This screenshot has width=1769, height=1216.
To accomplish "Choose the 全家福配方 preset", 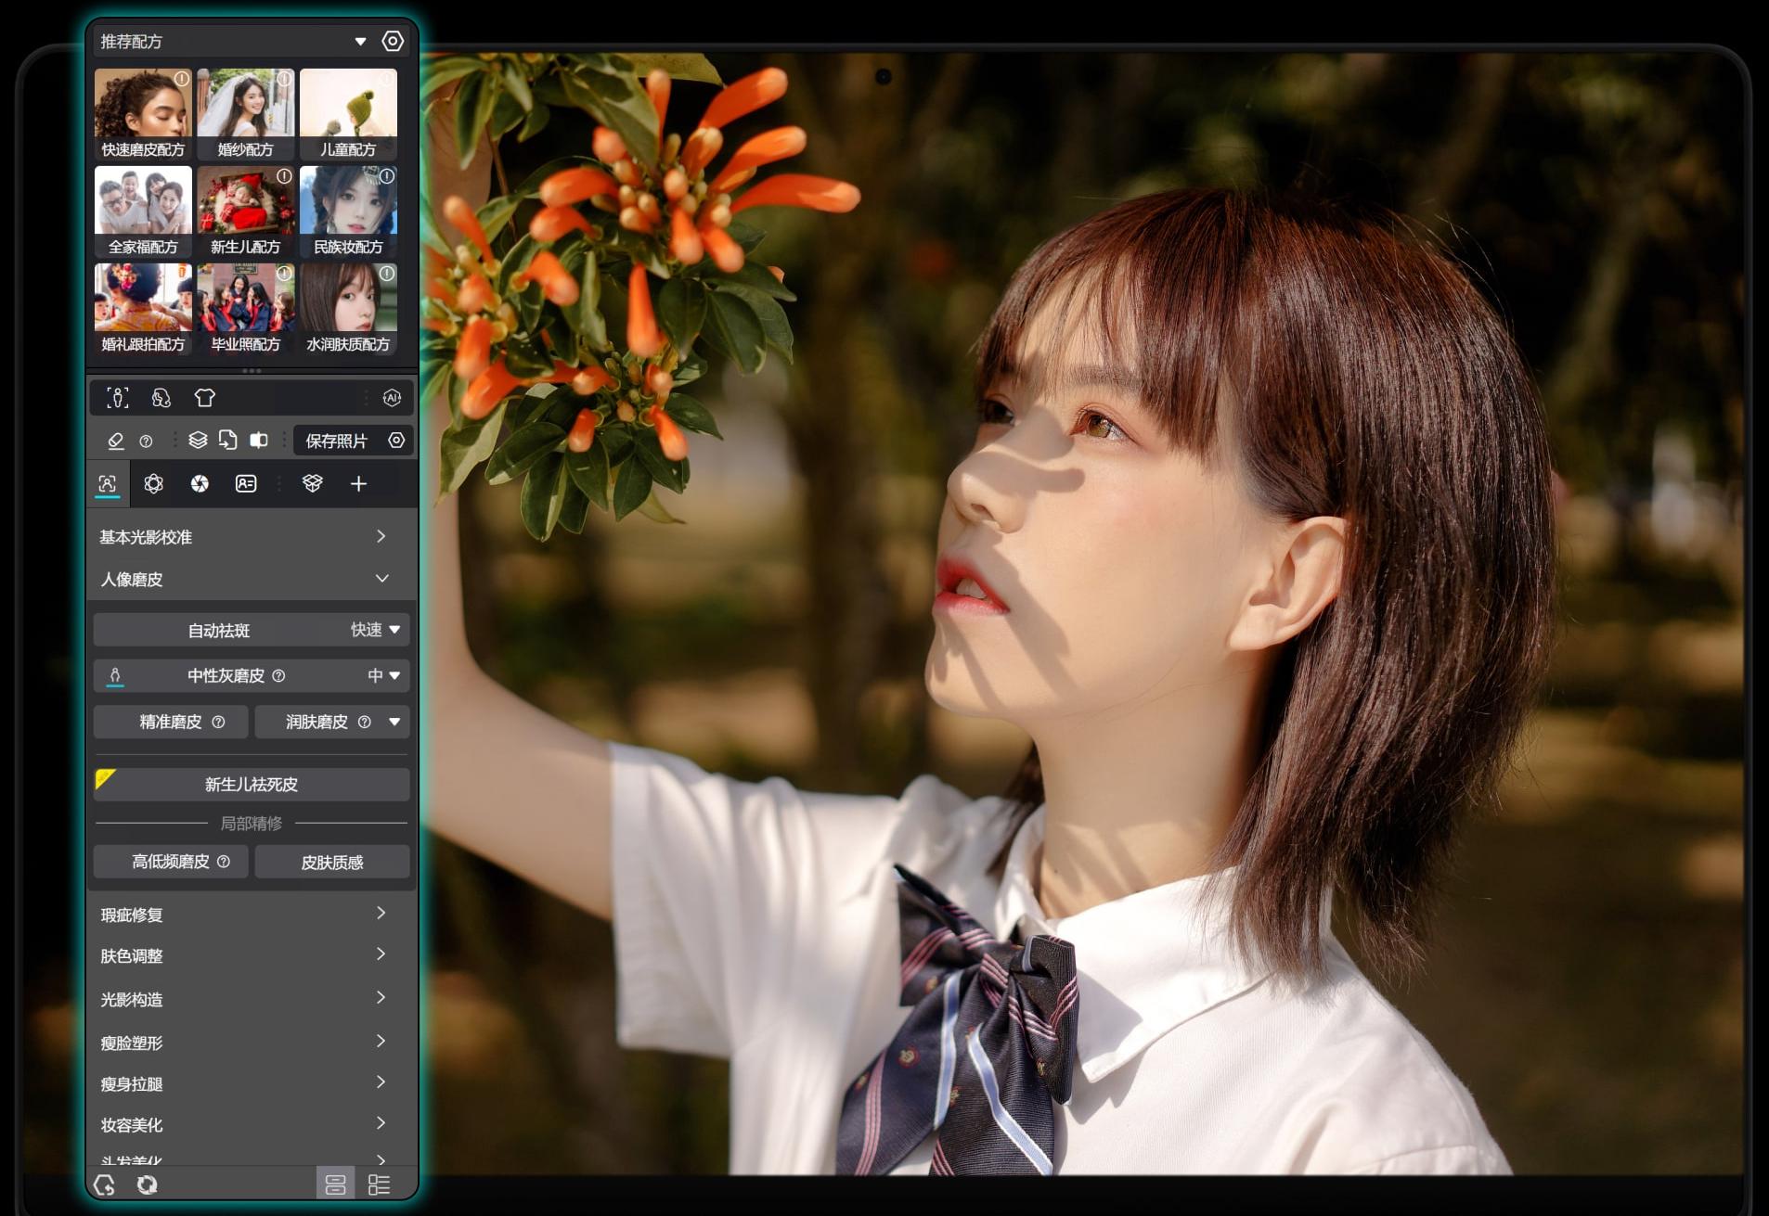I will (143, 211).
